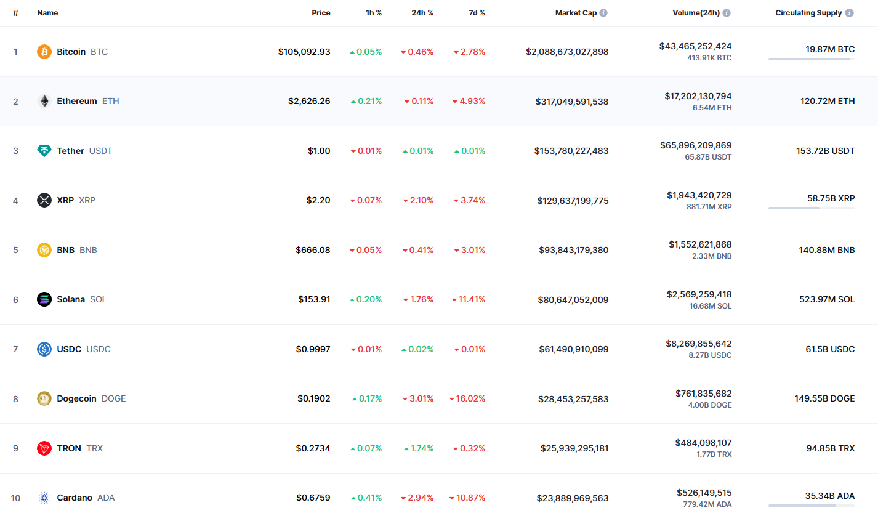Click the Cardano logo icon

click(44, 498)
